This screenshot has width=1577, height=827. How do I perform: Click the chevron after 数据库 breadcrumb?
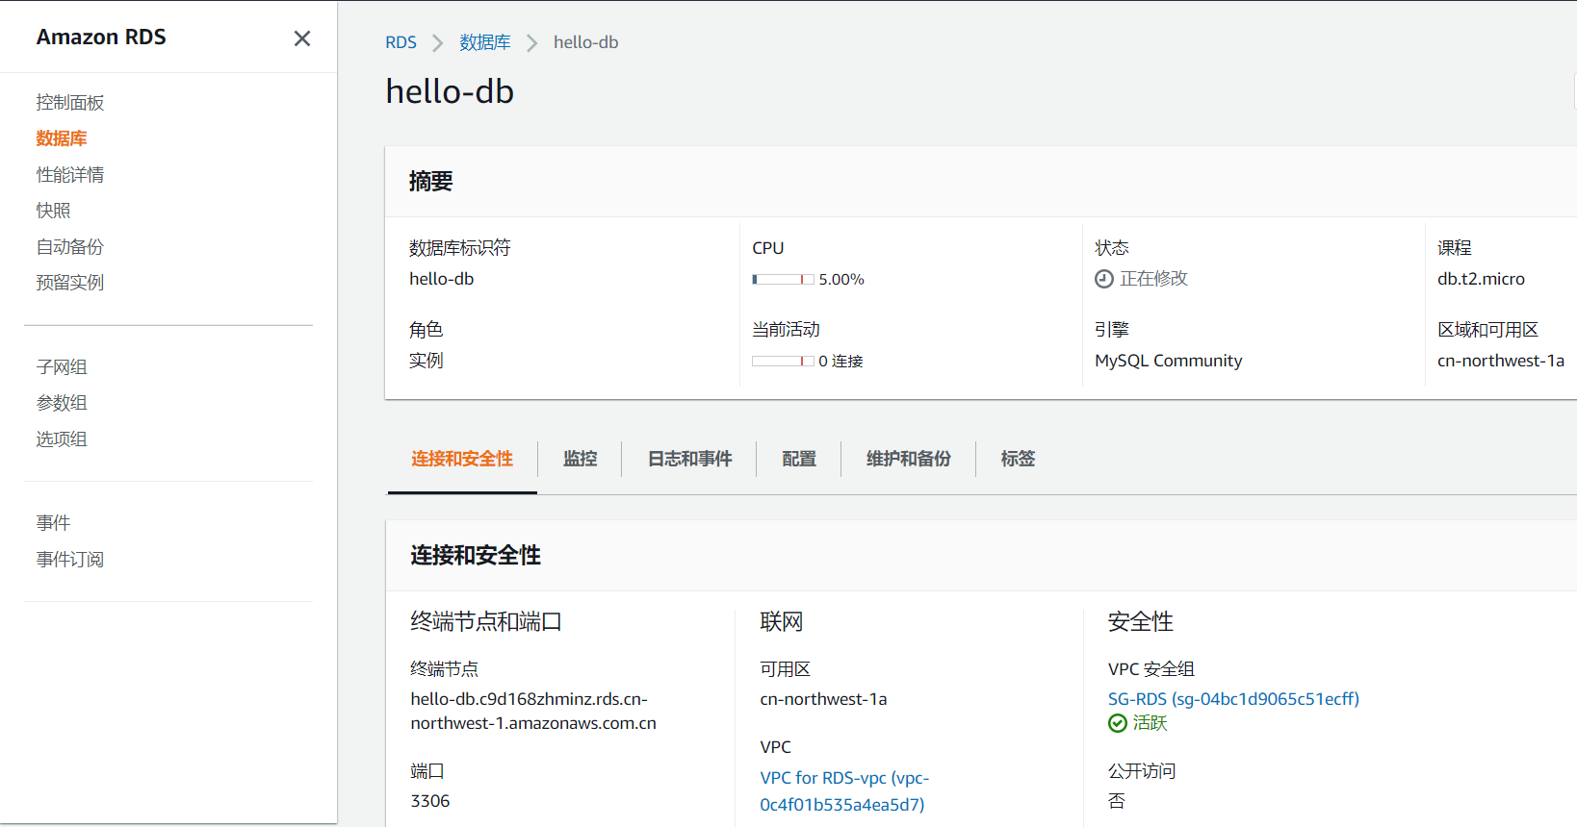(532, 43)
